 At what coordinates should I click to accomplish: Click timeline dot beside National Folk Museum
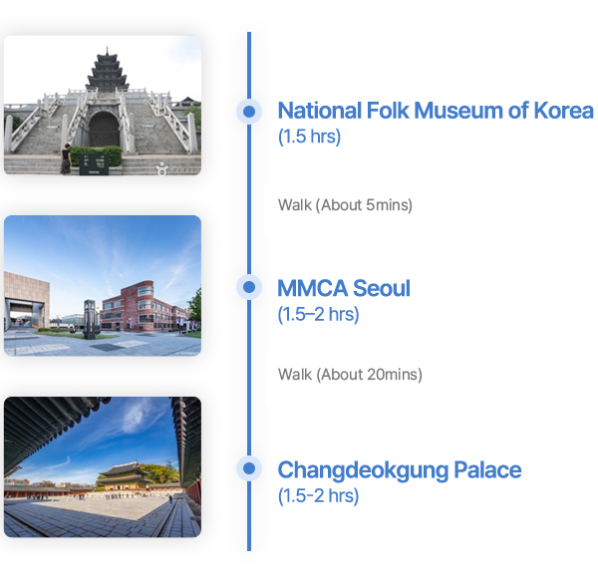point(249,111)
